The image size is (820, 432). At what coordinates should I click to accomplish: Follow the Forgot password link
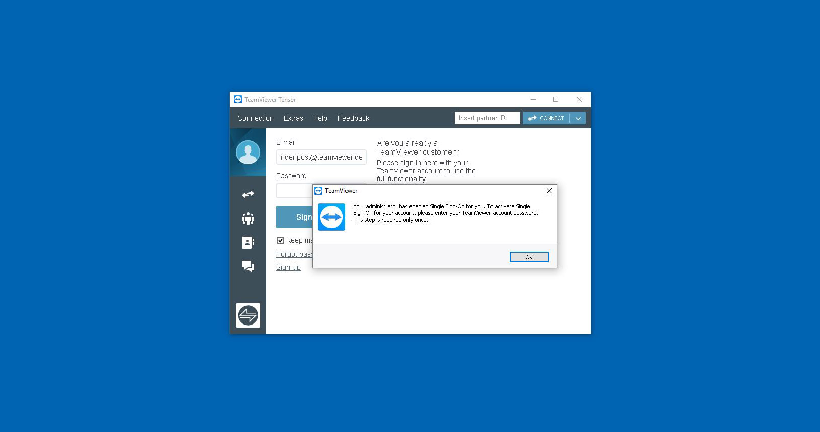pos(294,254)
